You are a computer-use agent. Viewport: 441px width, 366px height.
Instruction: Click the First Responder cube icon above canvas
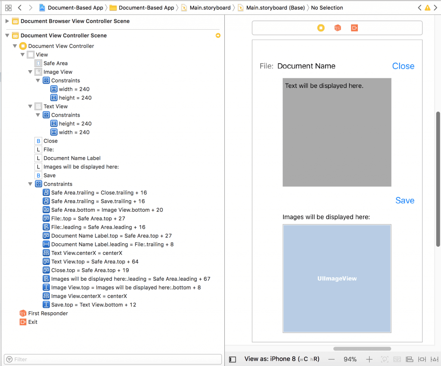[x=337, y=28]
